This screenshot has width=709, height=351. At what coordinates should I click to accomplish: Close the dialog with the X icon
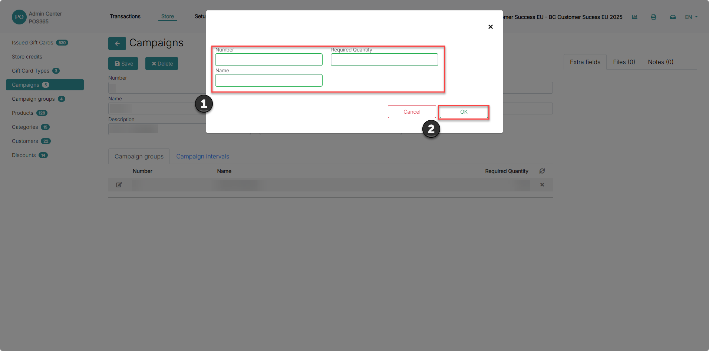tap(490, 27)
